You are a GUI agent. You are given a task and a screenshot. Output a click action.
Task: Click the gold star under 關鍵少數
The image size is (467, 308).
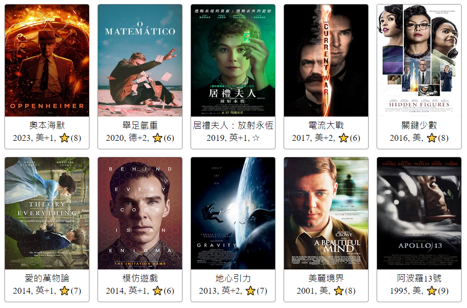431,138
